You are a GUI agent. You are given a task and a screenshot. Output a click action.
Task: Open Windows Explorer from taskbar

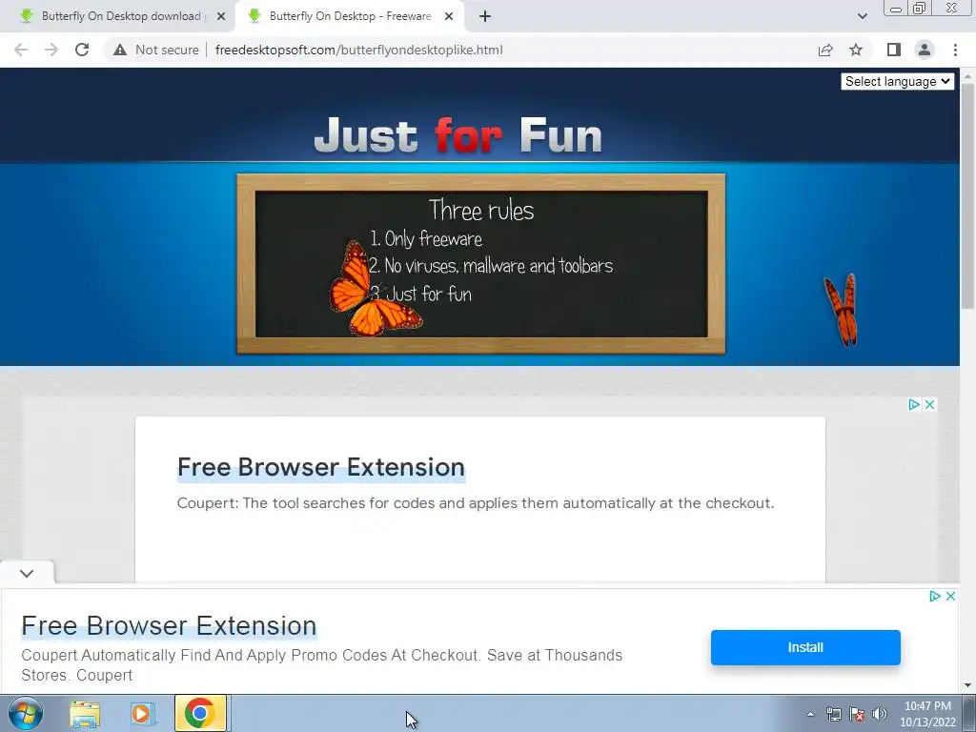[x=85, y=713]
